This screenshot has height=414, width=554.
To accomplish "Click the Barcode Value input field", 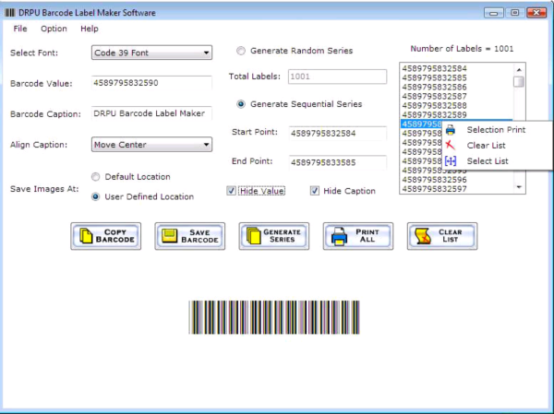I will click(152, 83).
